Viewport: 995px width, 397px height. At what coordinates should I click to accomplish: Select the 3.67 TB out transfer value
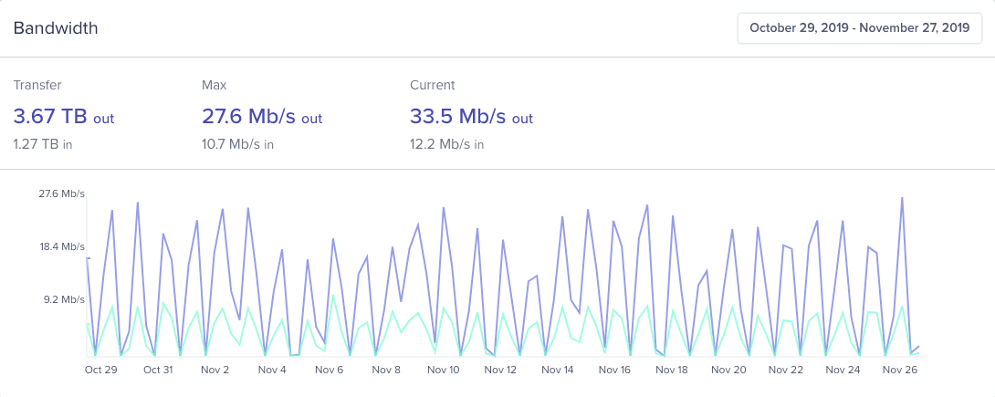[x=63, y=117]
